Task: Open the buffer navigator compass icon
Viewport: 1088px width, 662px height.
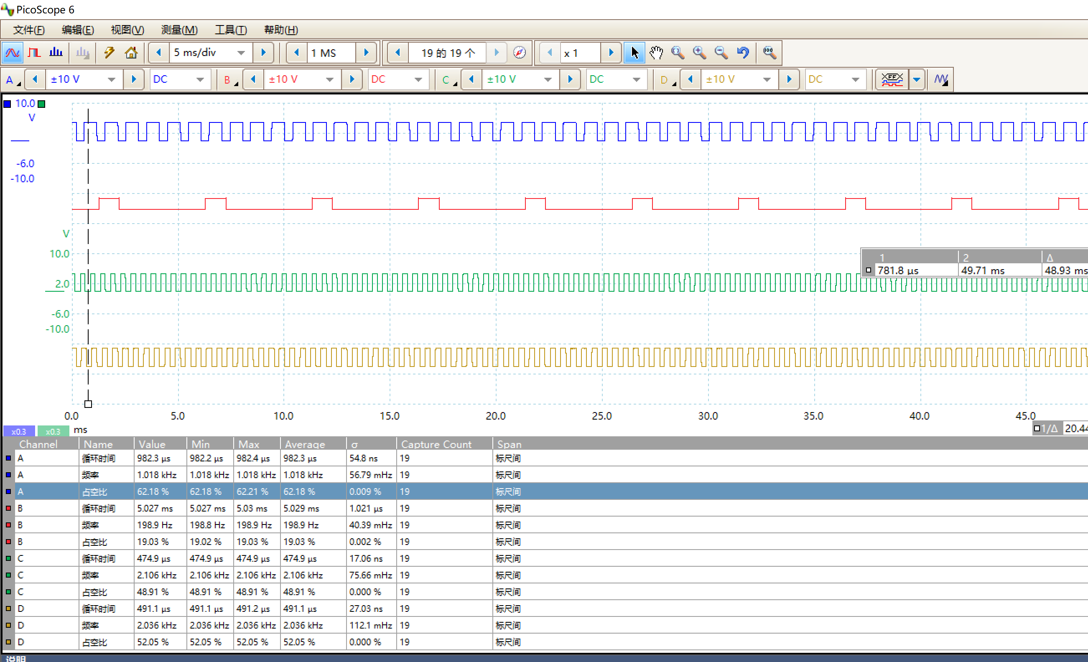Action: click(x=519, y=53)
